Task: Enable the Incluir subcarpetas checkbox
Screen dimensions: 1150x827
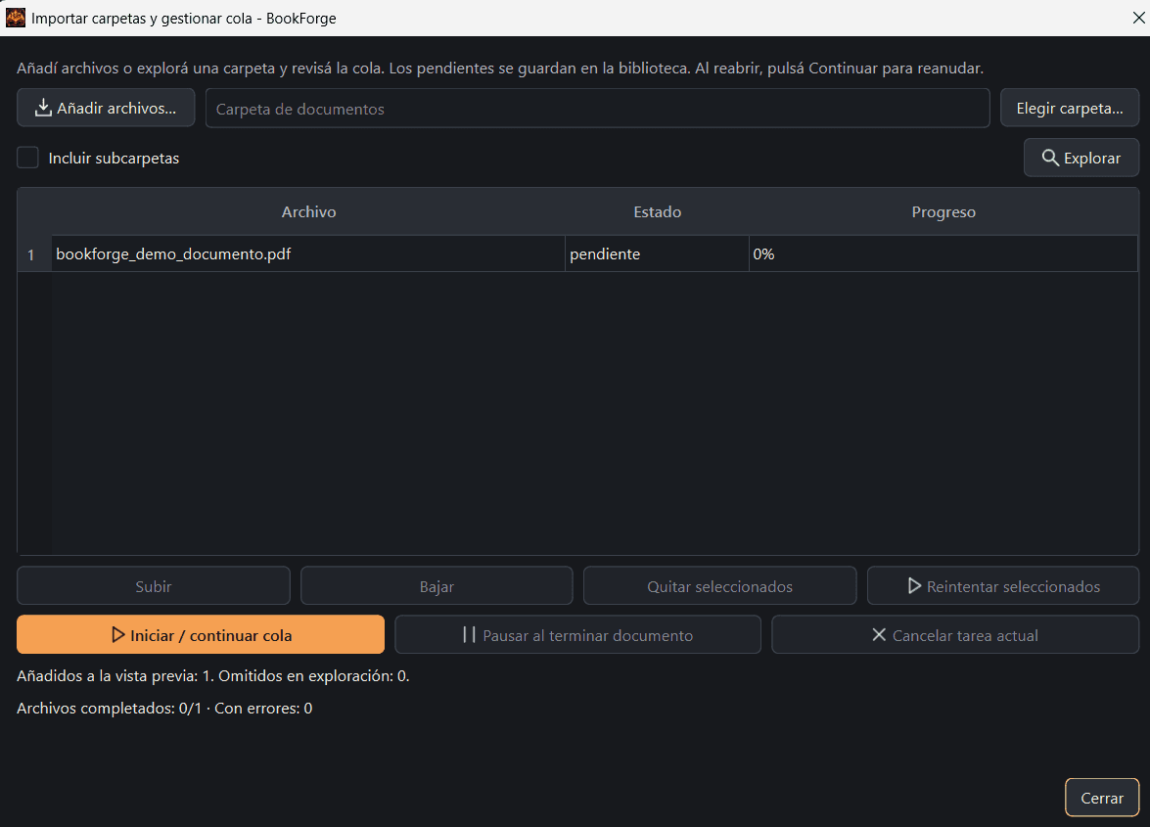Action: point(27,158)
